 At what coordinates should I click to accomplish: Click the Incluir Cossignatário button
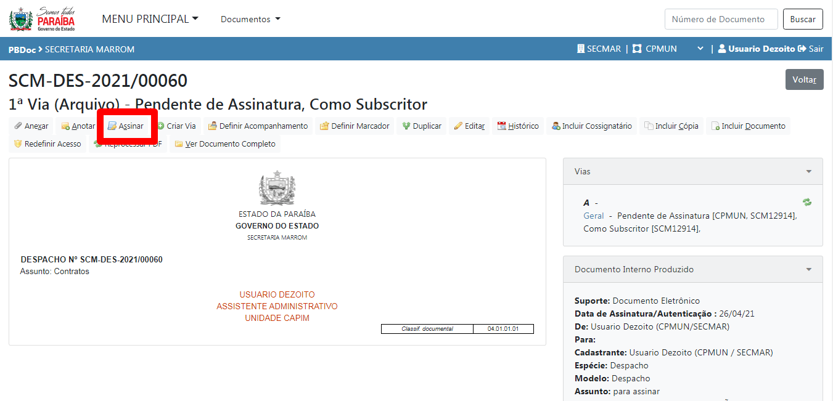pyautogui.click(x=592, y=126)
